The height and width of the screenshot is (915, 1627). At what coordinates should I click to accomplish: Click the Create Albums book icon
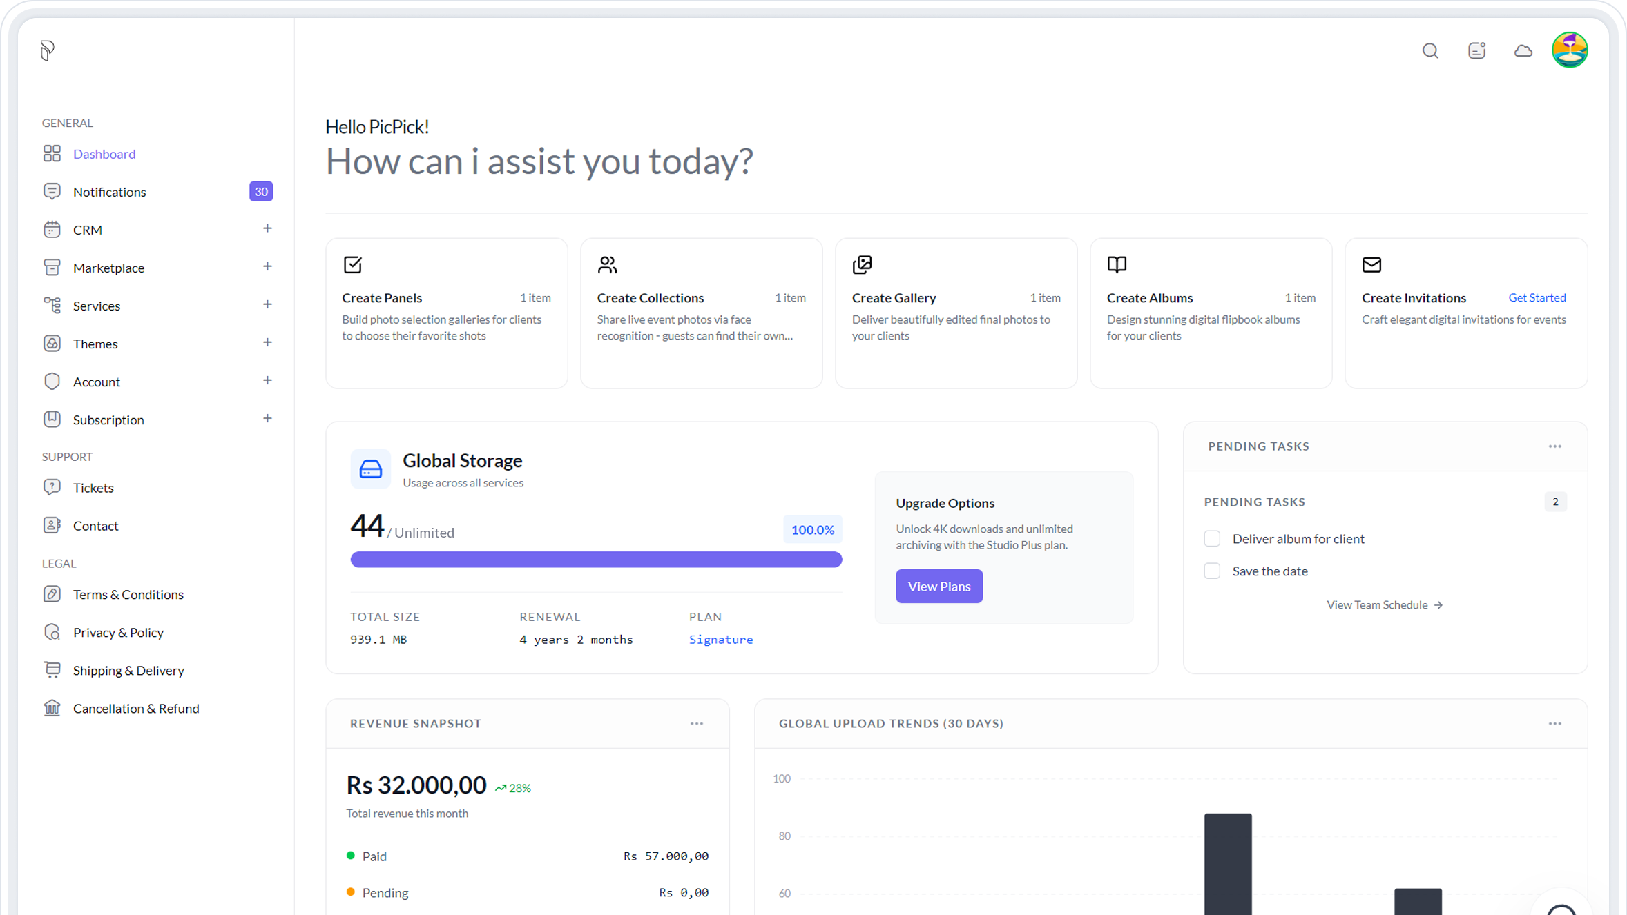pos(1117,265)
